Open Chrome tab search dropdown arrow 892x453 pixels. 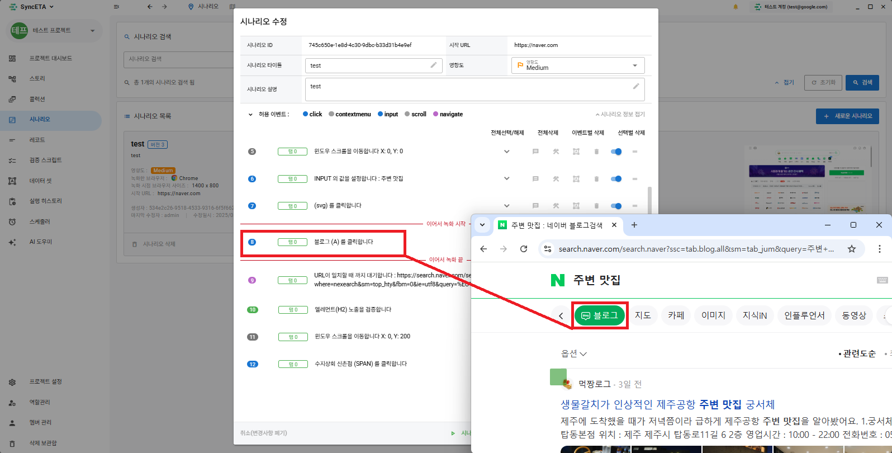point(482,225)
